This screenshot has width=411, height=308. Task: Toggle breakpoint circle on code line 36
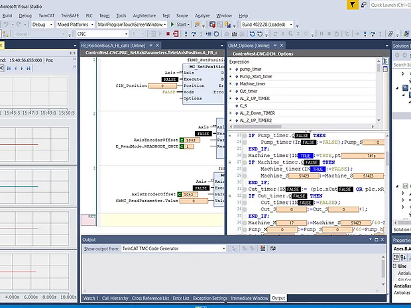pos(245,223)
